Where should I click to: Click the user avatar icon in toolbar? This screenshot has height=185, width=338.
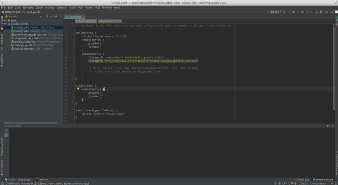pos(336,12)
